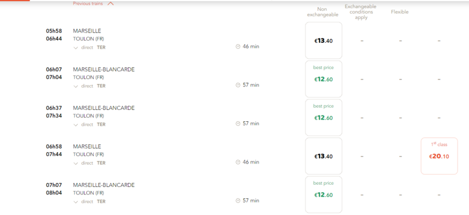Select €13.40 fare for 06h58 train
The height and width of the screenshot is (215, 469).
pyautogui.click(x=324, y=156)
